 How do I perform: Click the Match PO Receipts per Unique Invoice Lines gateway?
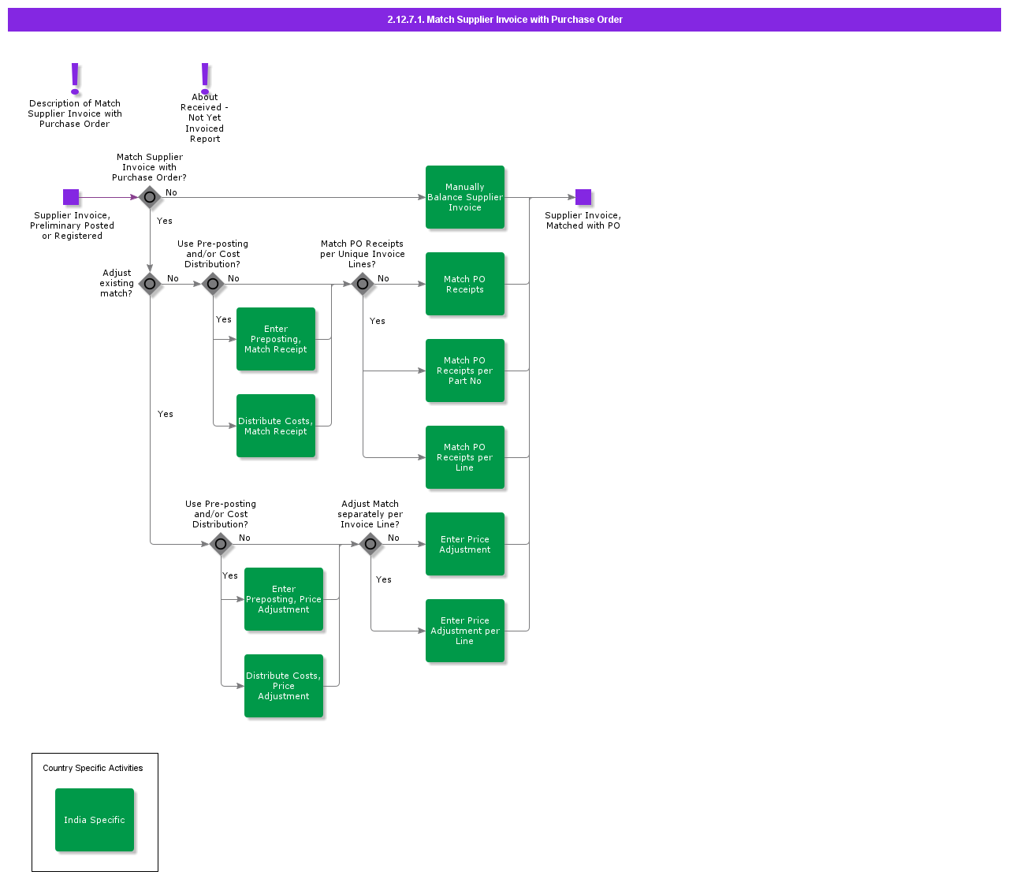coord(363,284)
